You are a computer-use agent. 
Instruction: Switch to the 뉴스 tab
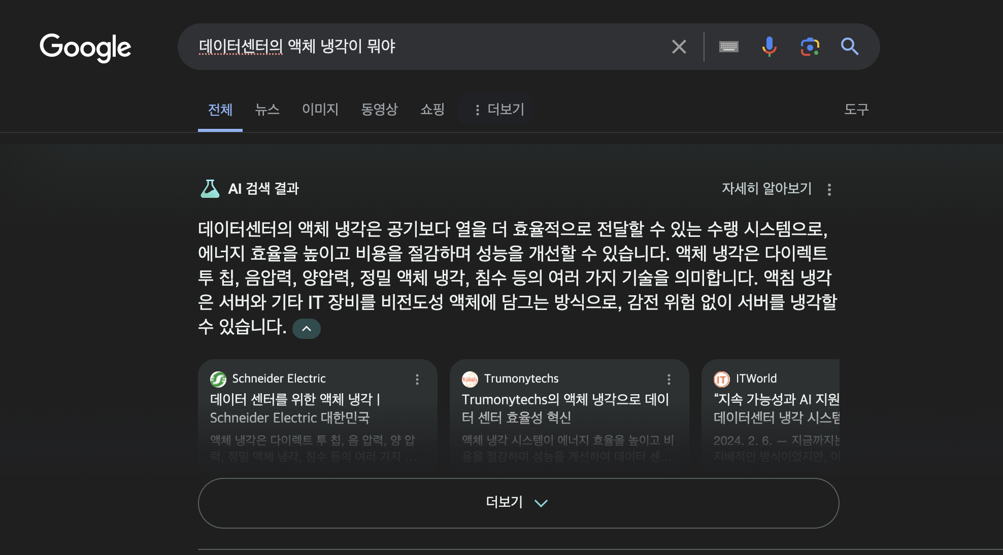tap(267, 109)
